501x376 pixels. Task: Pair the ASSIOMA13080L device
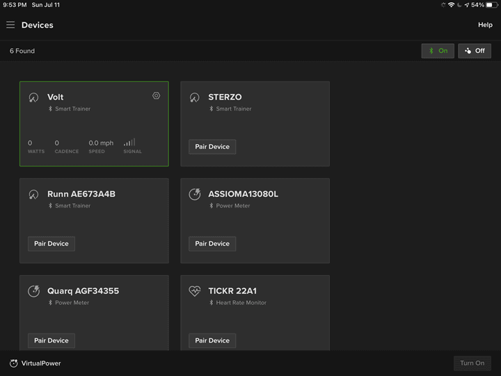212,244
